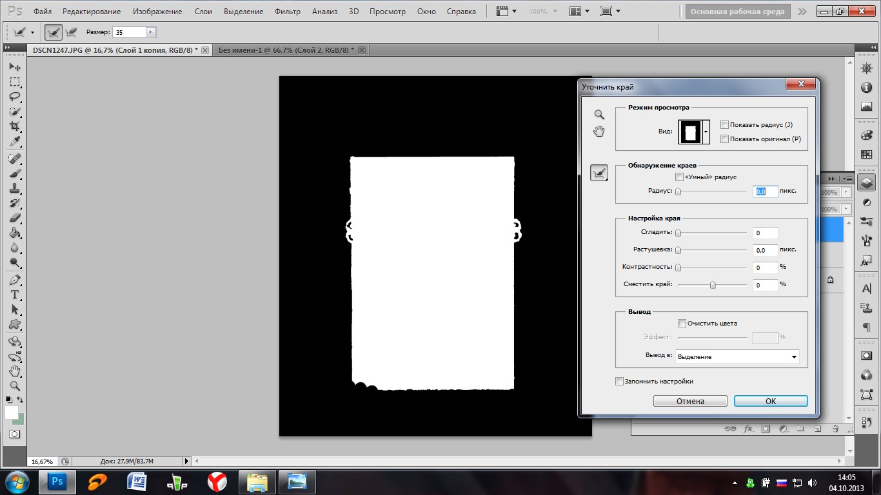Select the Path Selection tool
The height and width of the screenshot is (495, 881).
pyautogui.click(x=15, y=309)
